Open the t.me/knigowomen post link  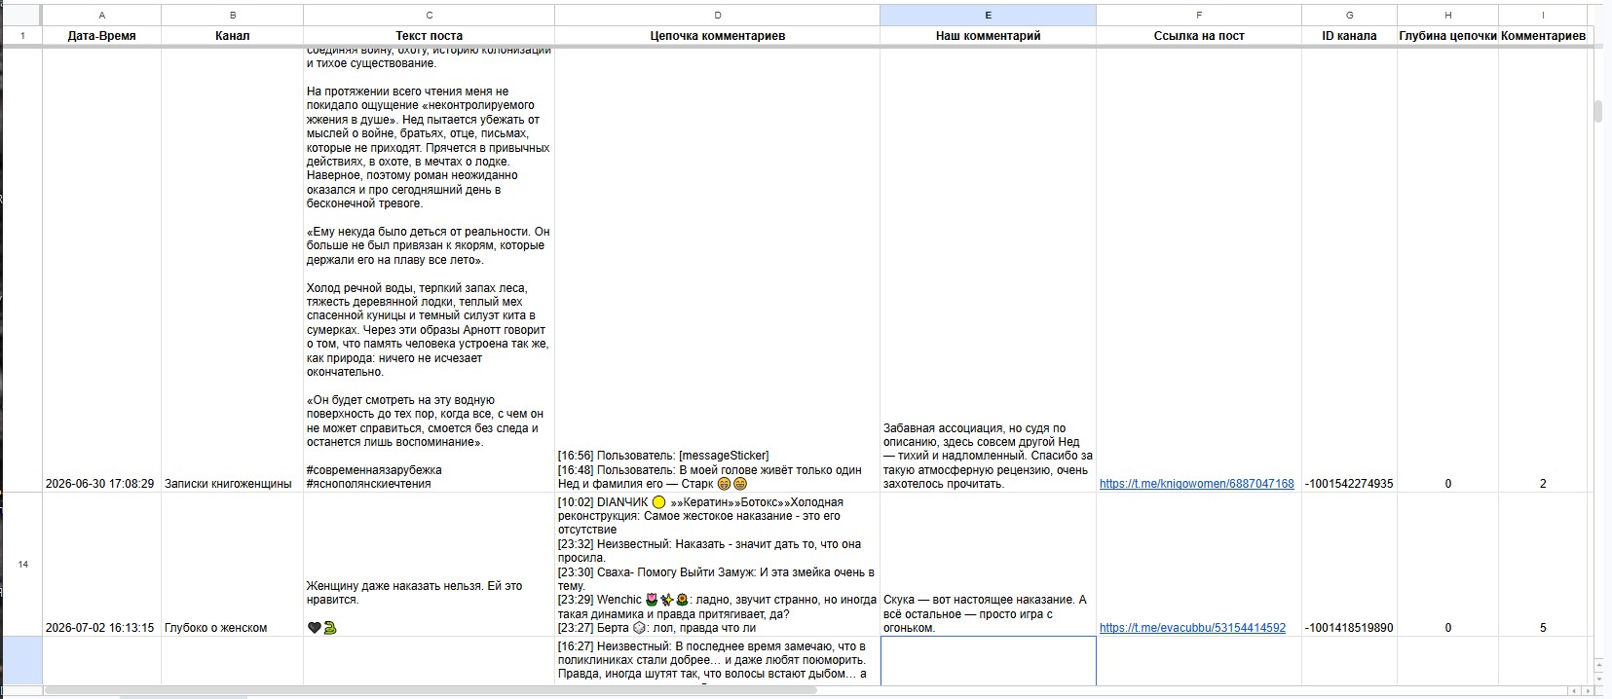click(1196, 484)
